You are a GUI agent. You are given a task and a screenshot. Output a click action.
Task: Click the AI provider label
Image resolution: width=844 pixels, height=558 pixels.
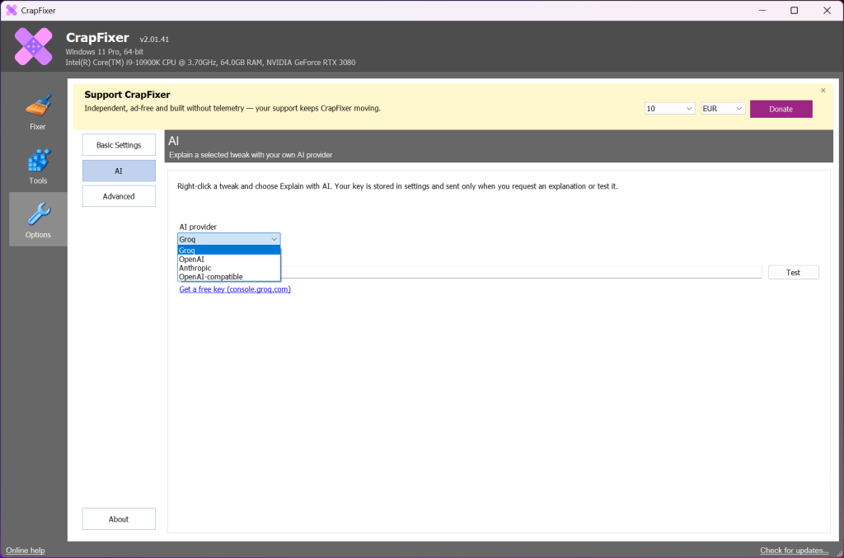coord(198,227)
